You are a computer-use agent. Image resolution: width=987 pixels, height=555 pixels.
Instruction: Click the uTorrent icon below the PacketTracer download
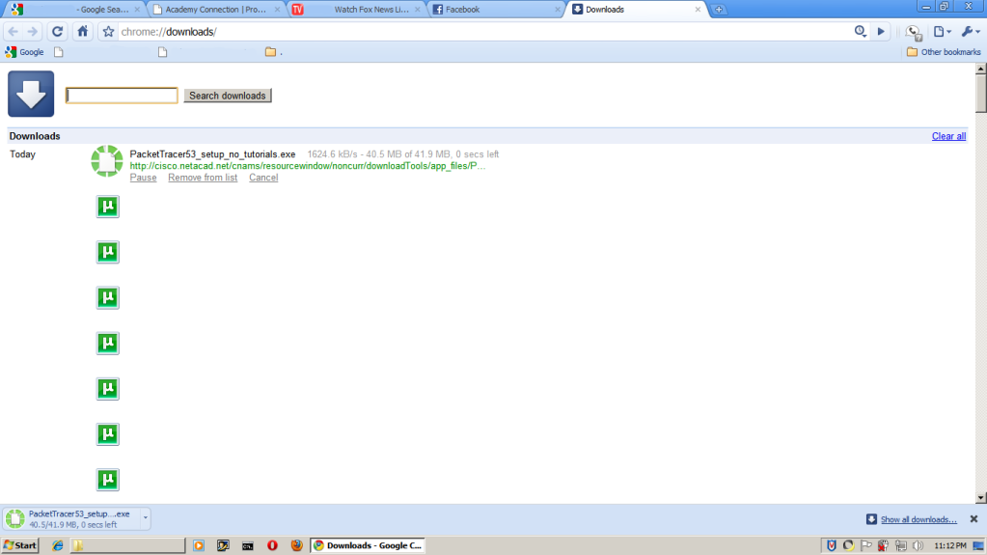click(x=108, y=206)
